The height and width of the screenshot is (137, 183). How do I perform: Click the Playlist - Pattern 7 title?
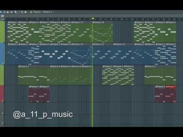coord(43,12)
